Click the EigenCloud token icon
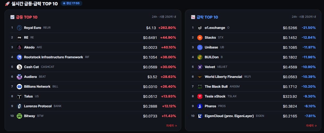This screenshot has width=324, height=133. (200, 116)
